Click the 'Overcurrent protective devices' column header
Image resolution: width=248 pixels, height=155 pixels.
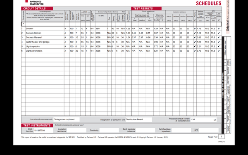coord(108,12)
